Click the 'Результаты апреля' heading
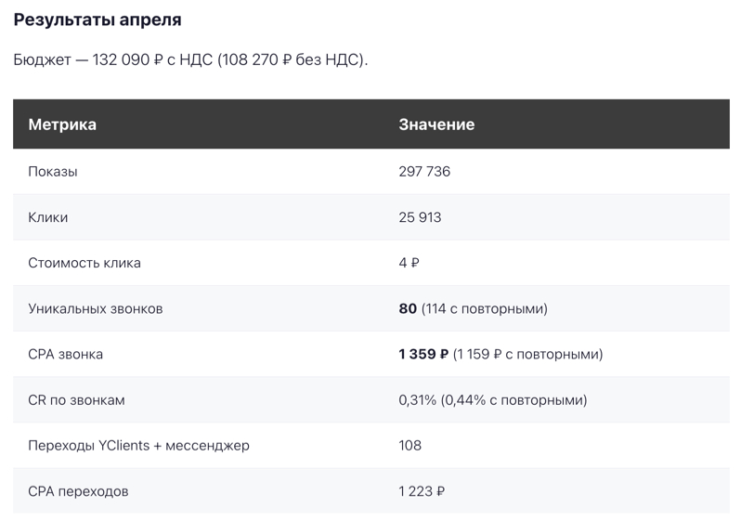Viewport: 741px width, 521px height. click(97, 20)
